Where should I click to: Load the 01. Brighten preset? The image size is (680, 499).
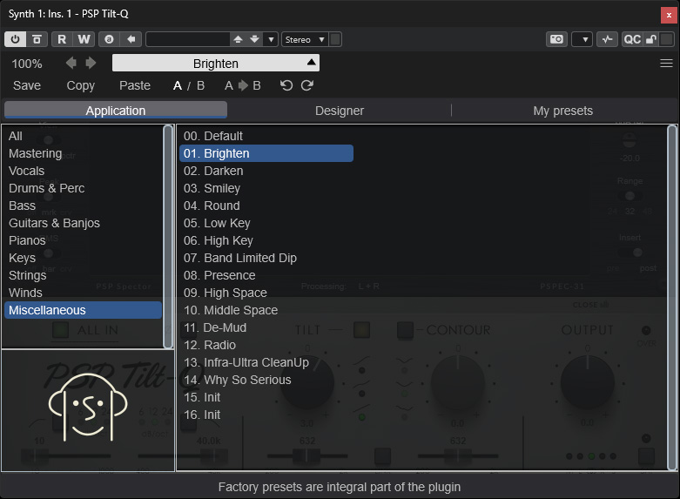coord(266,153)
